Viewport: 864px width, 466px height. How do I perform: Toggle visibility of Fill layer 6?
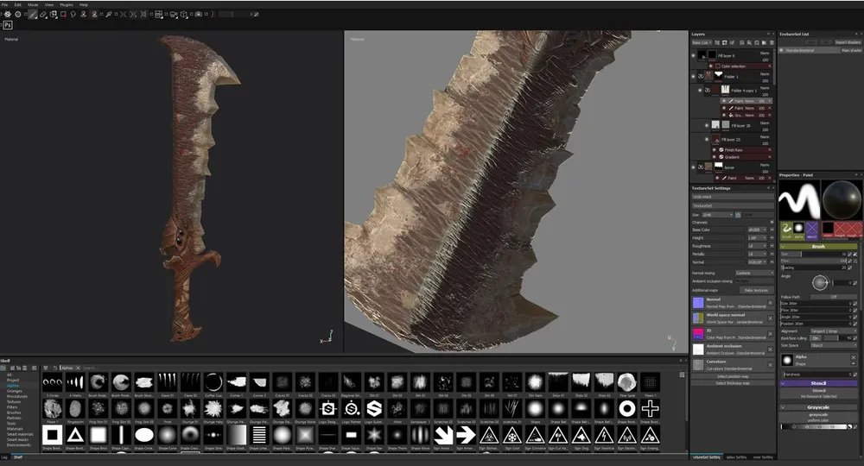point(694,55)
